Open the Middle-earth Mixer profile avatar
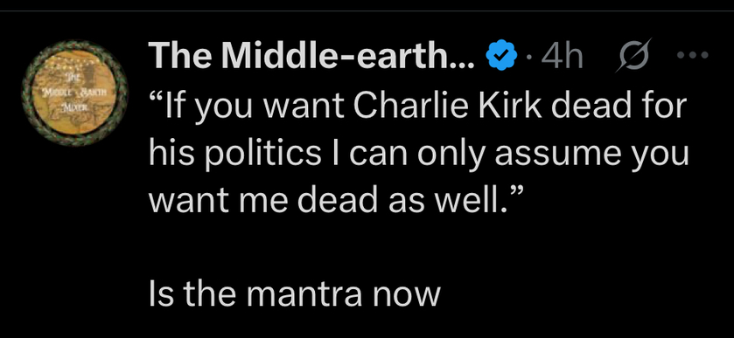This screenshot has height=338, width=734. (x=75, y=93)
